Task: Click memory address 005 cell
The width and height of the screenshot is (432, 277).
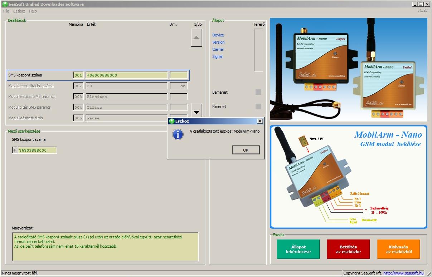Action: pos(78,118)
